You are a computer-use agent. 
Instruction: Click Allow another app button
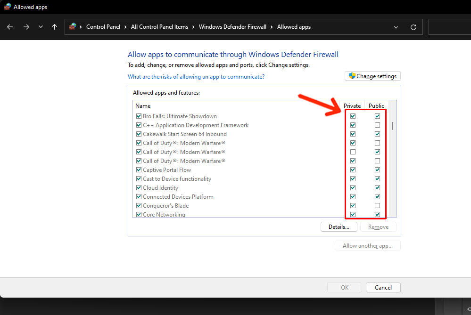point(368,246)
